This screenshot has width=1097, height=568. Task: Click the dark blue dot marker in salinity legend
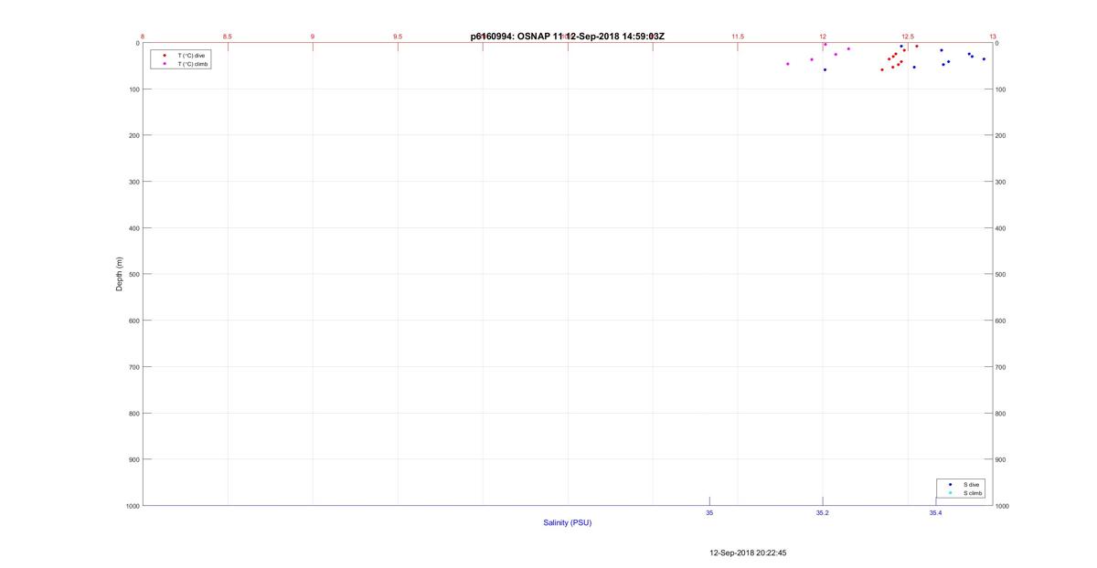click(950, 484)
